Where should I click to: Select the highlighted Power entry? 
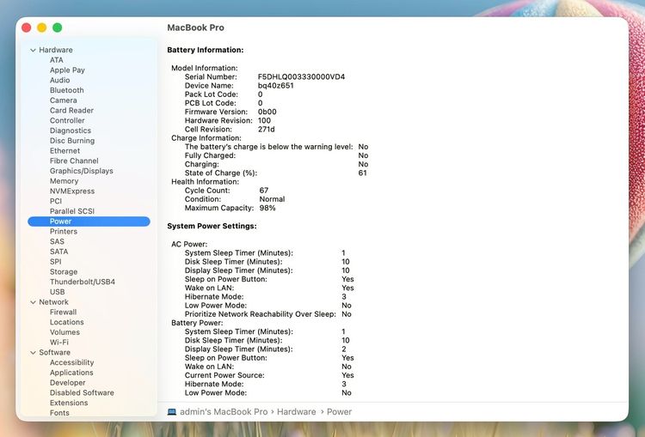click(x=89, y=222)
